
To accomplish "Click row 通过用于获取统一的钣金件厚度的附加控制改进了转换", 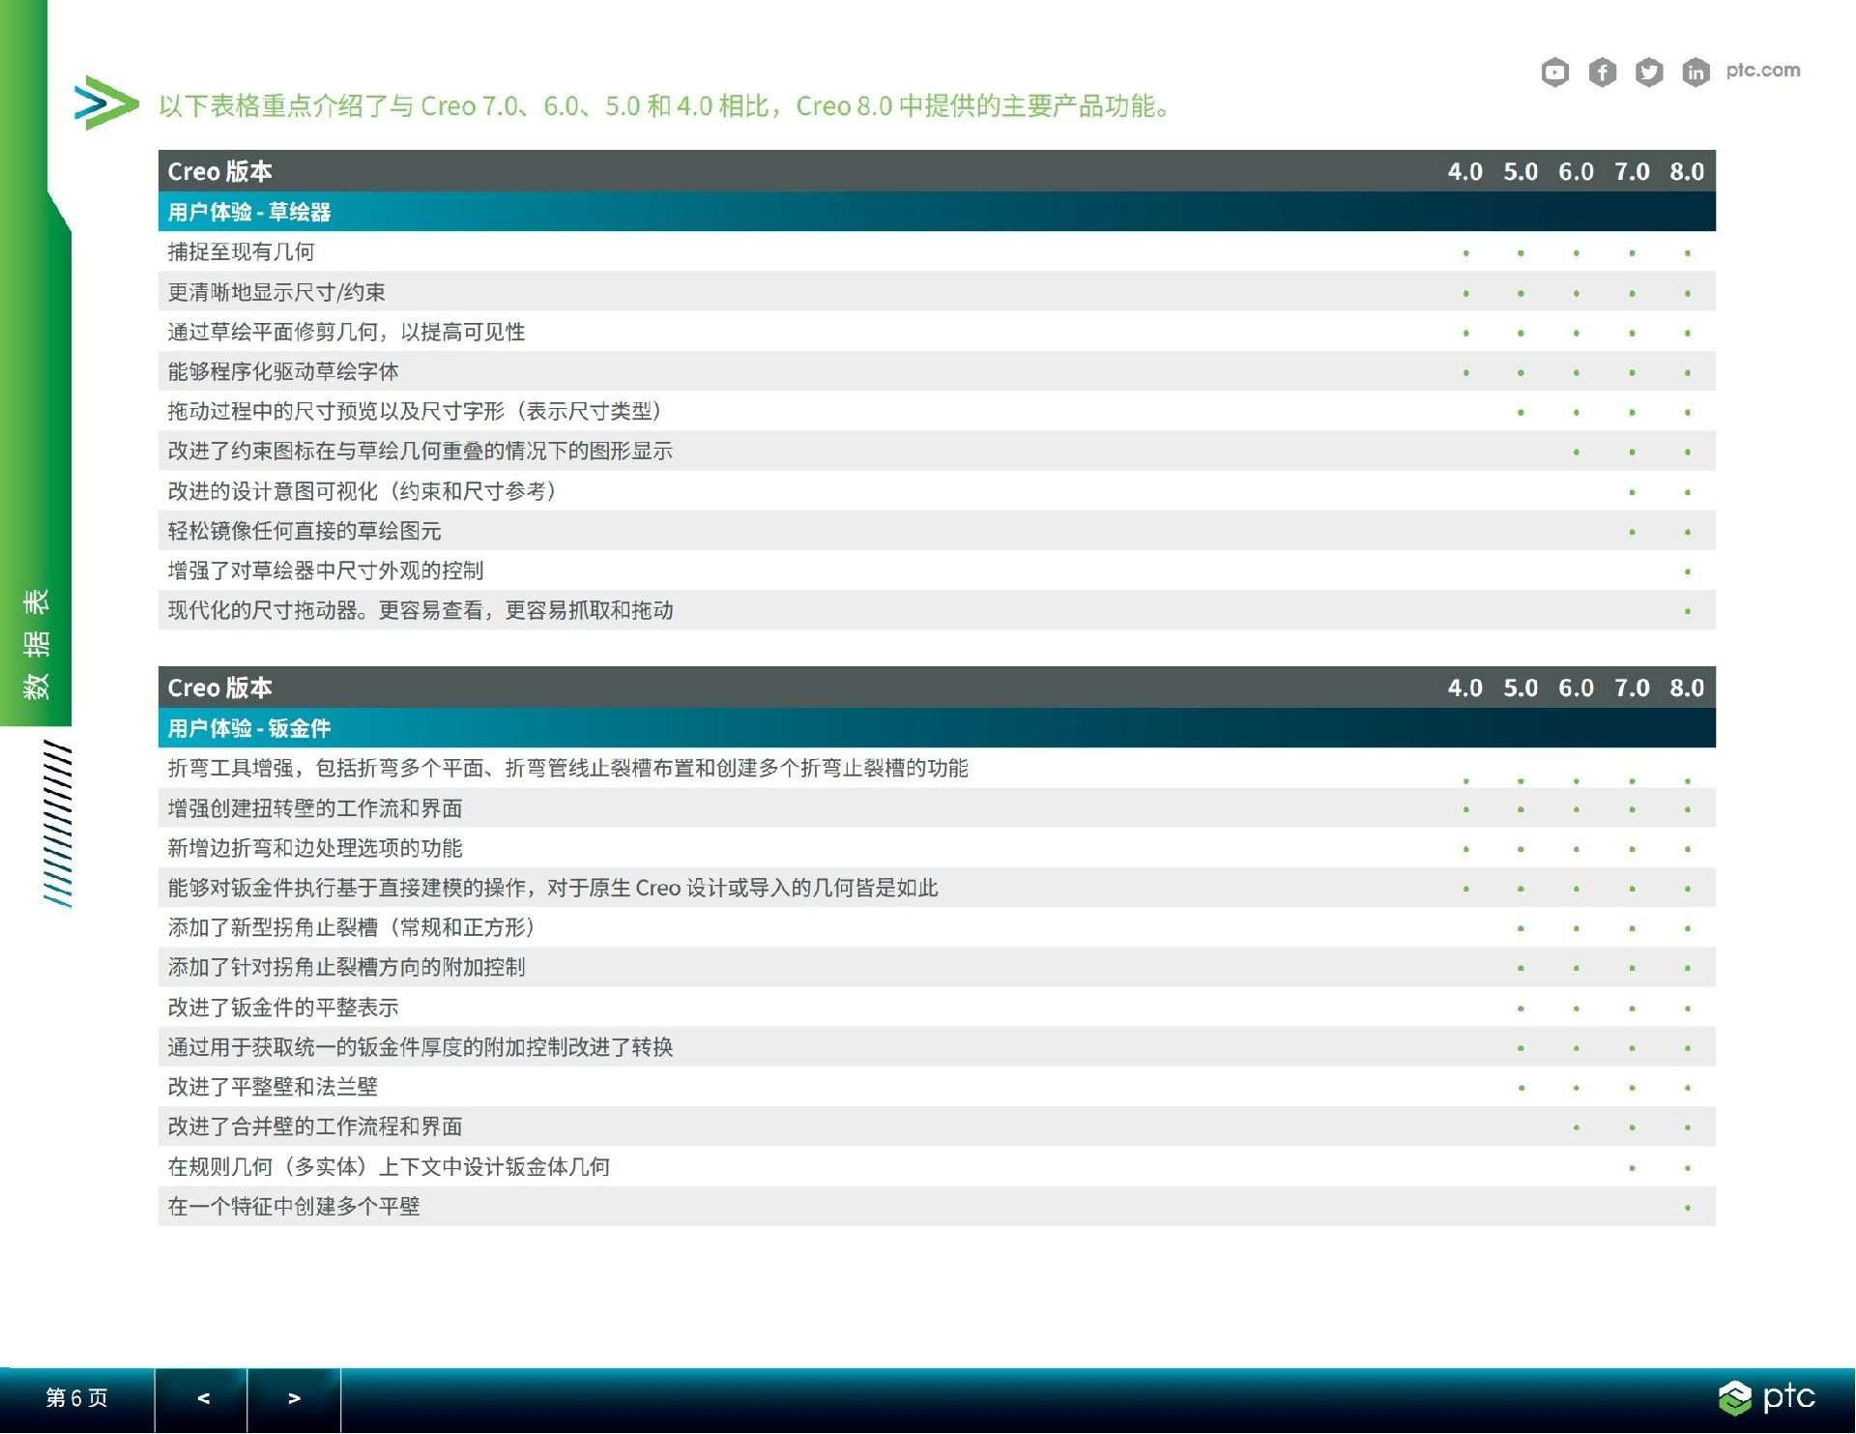I will [937, 1047].
